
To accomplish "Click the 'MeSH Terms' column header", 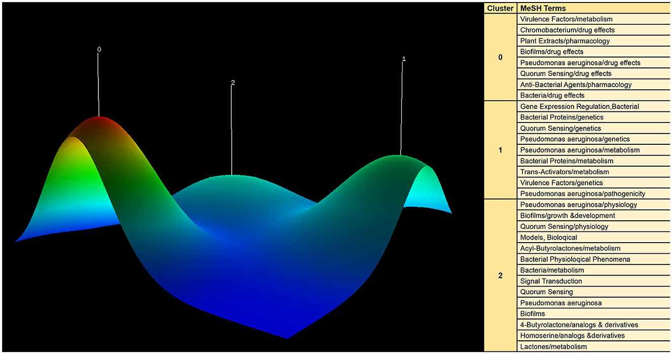I will point(593,8).
